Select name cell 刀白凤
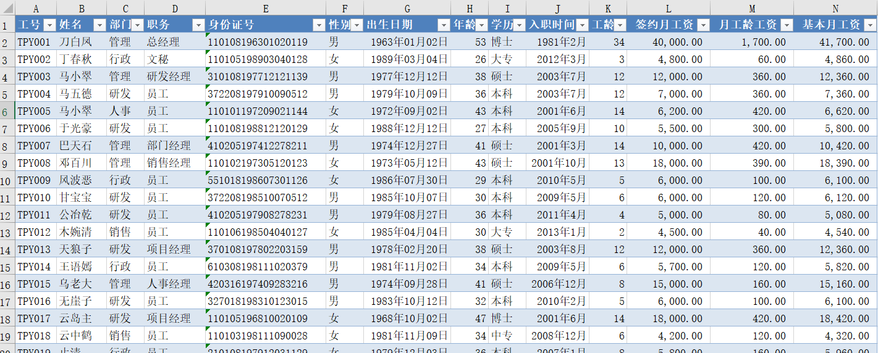 pos(82,43)
